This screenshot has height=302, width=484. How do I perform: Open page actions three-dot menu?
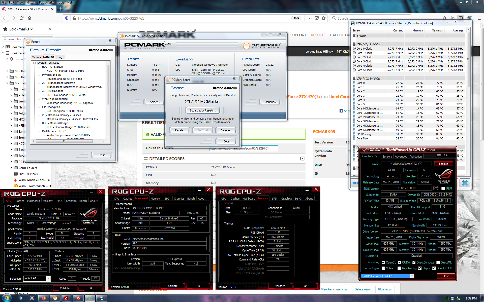point(310,18)
